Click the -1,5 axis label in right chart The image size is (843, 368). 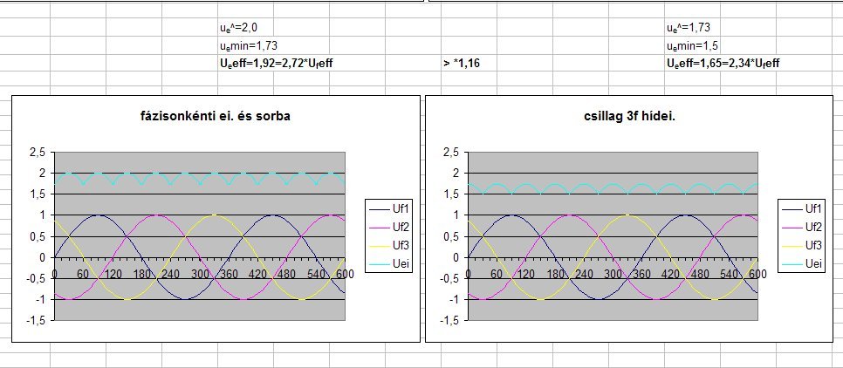[449, 321]
